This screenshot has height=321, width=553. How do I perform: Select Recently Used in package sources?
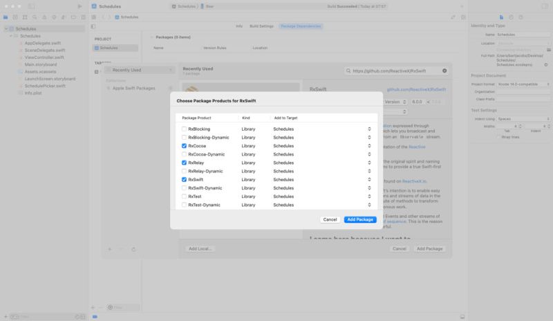140,70
